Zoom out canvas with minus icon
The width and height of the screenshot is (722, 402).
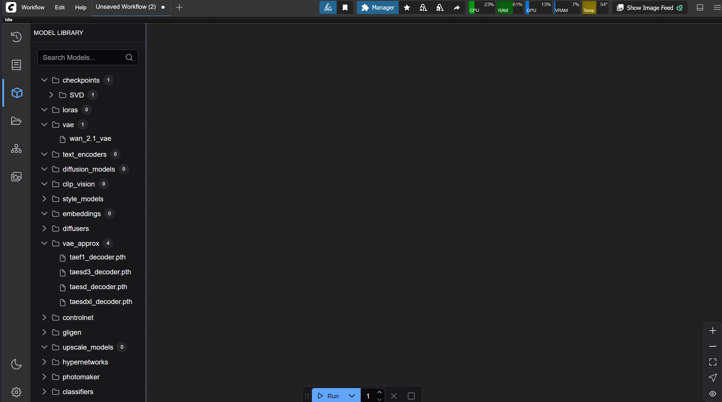pos(713,346)
